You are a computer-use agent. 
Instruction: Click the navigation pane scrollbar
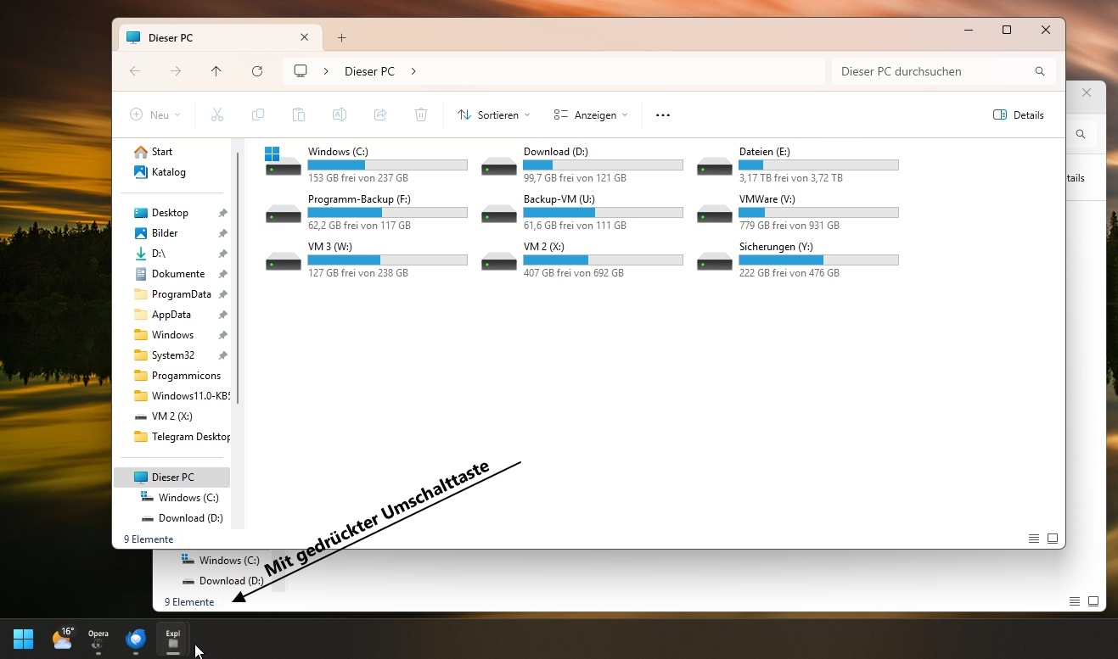coord(238,278)
